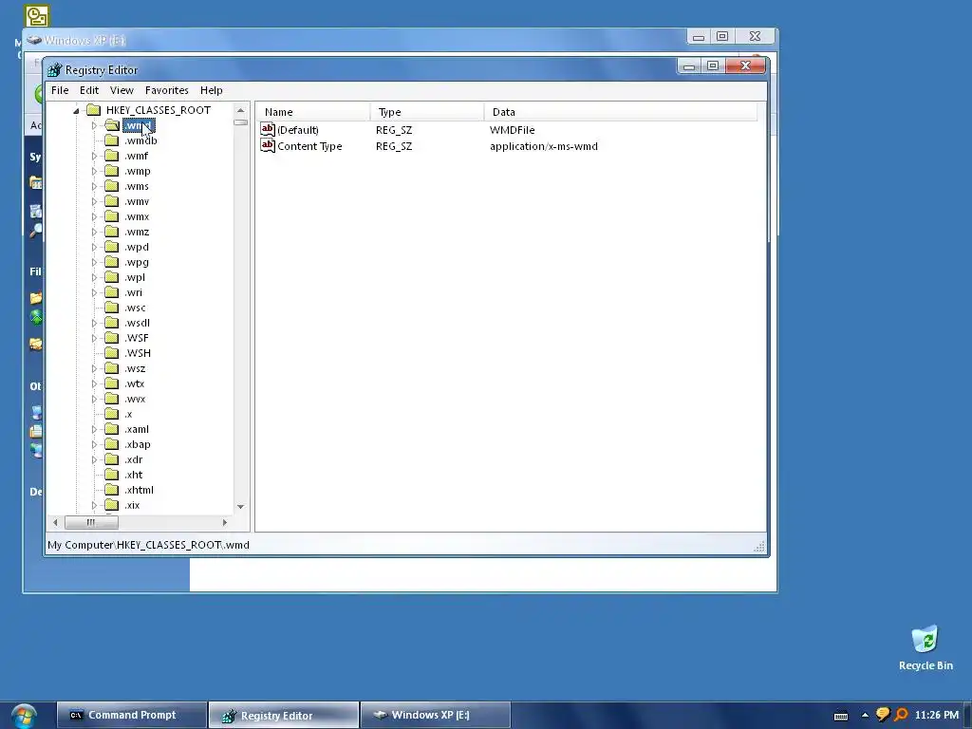This screenshot has height=729, width=972.
Task: Click the (Default) string value icon
Action: tap(268, 129)
